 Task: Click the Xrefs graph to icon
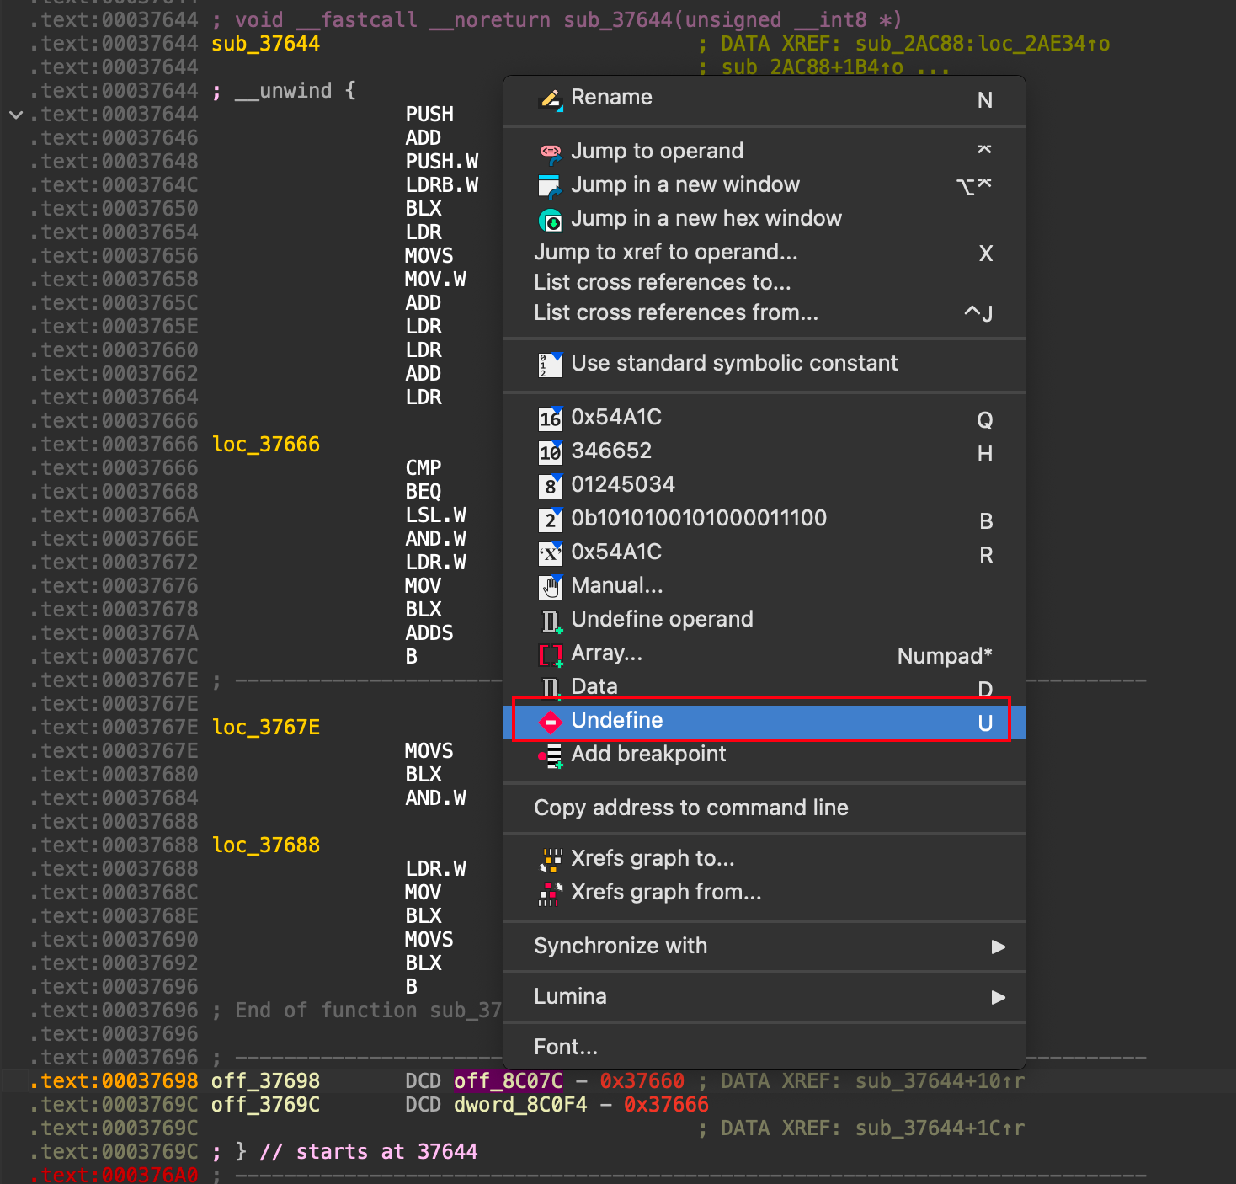pyautogui.click(x=551, y=859)
